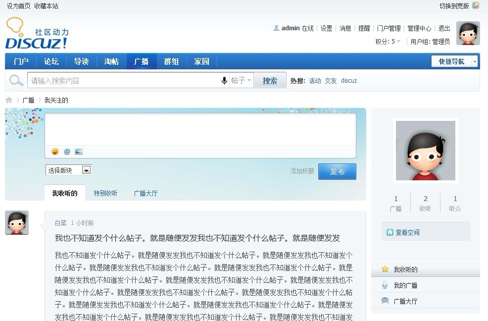
Task: Click the admin username link
Action: (291, 28)
